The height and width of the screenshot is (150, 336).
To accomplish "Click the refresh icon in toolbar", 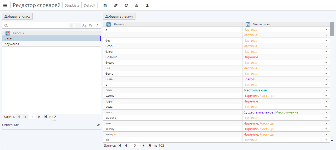I will (x=126, y=5).
